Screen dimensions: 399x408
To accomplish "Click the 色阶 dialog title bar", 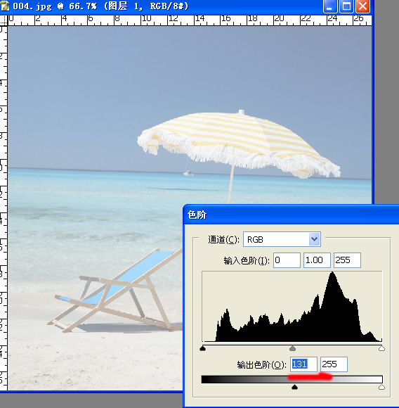I will tap(291, 215).
